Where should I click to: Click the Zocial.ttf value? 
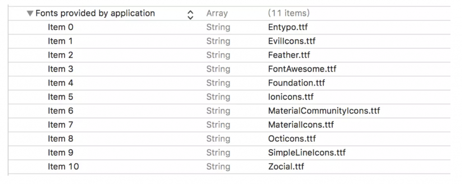286,167
